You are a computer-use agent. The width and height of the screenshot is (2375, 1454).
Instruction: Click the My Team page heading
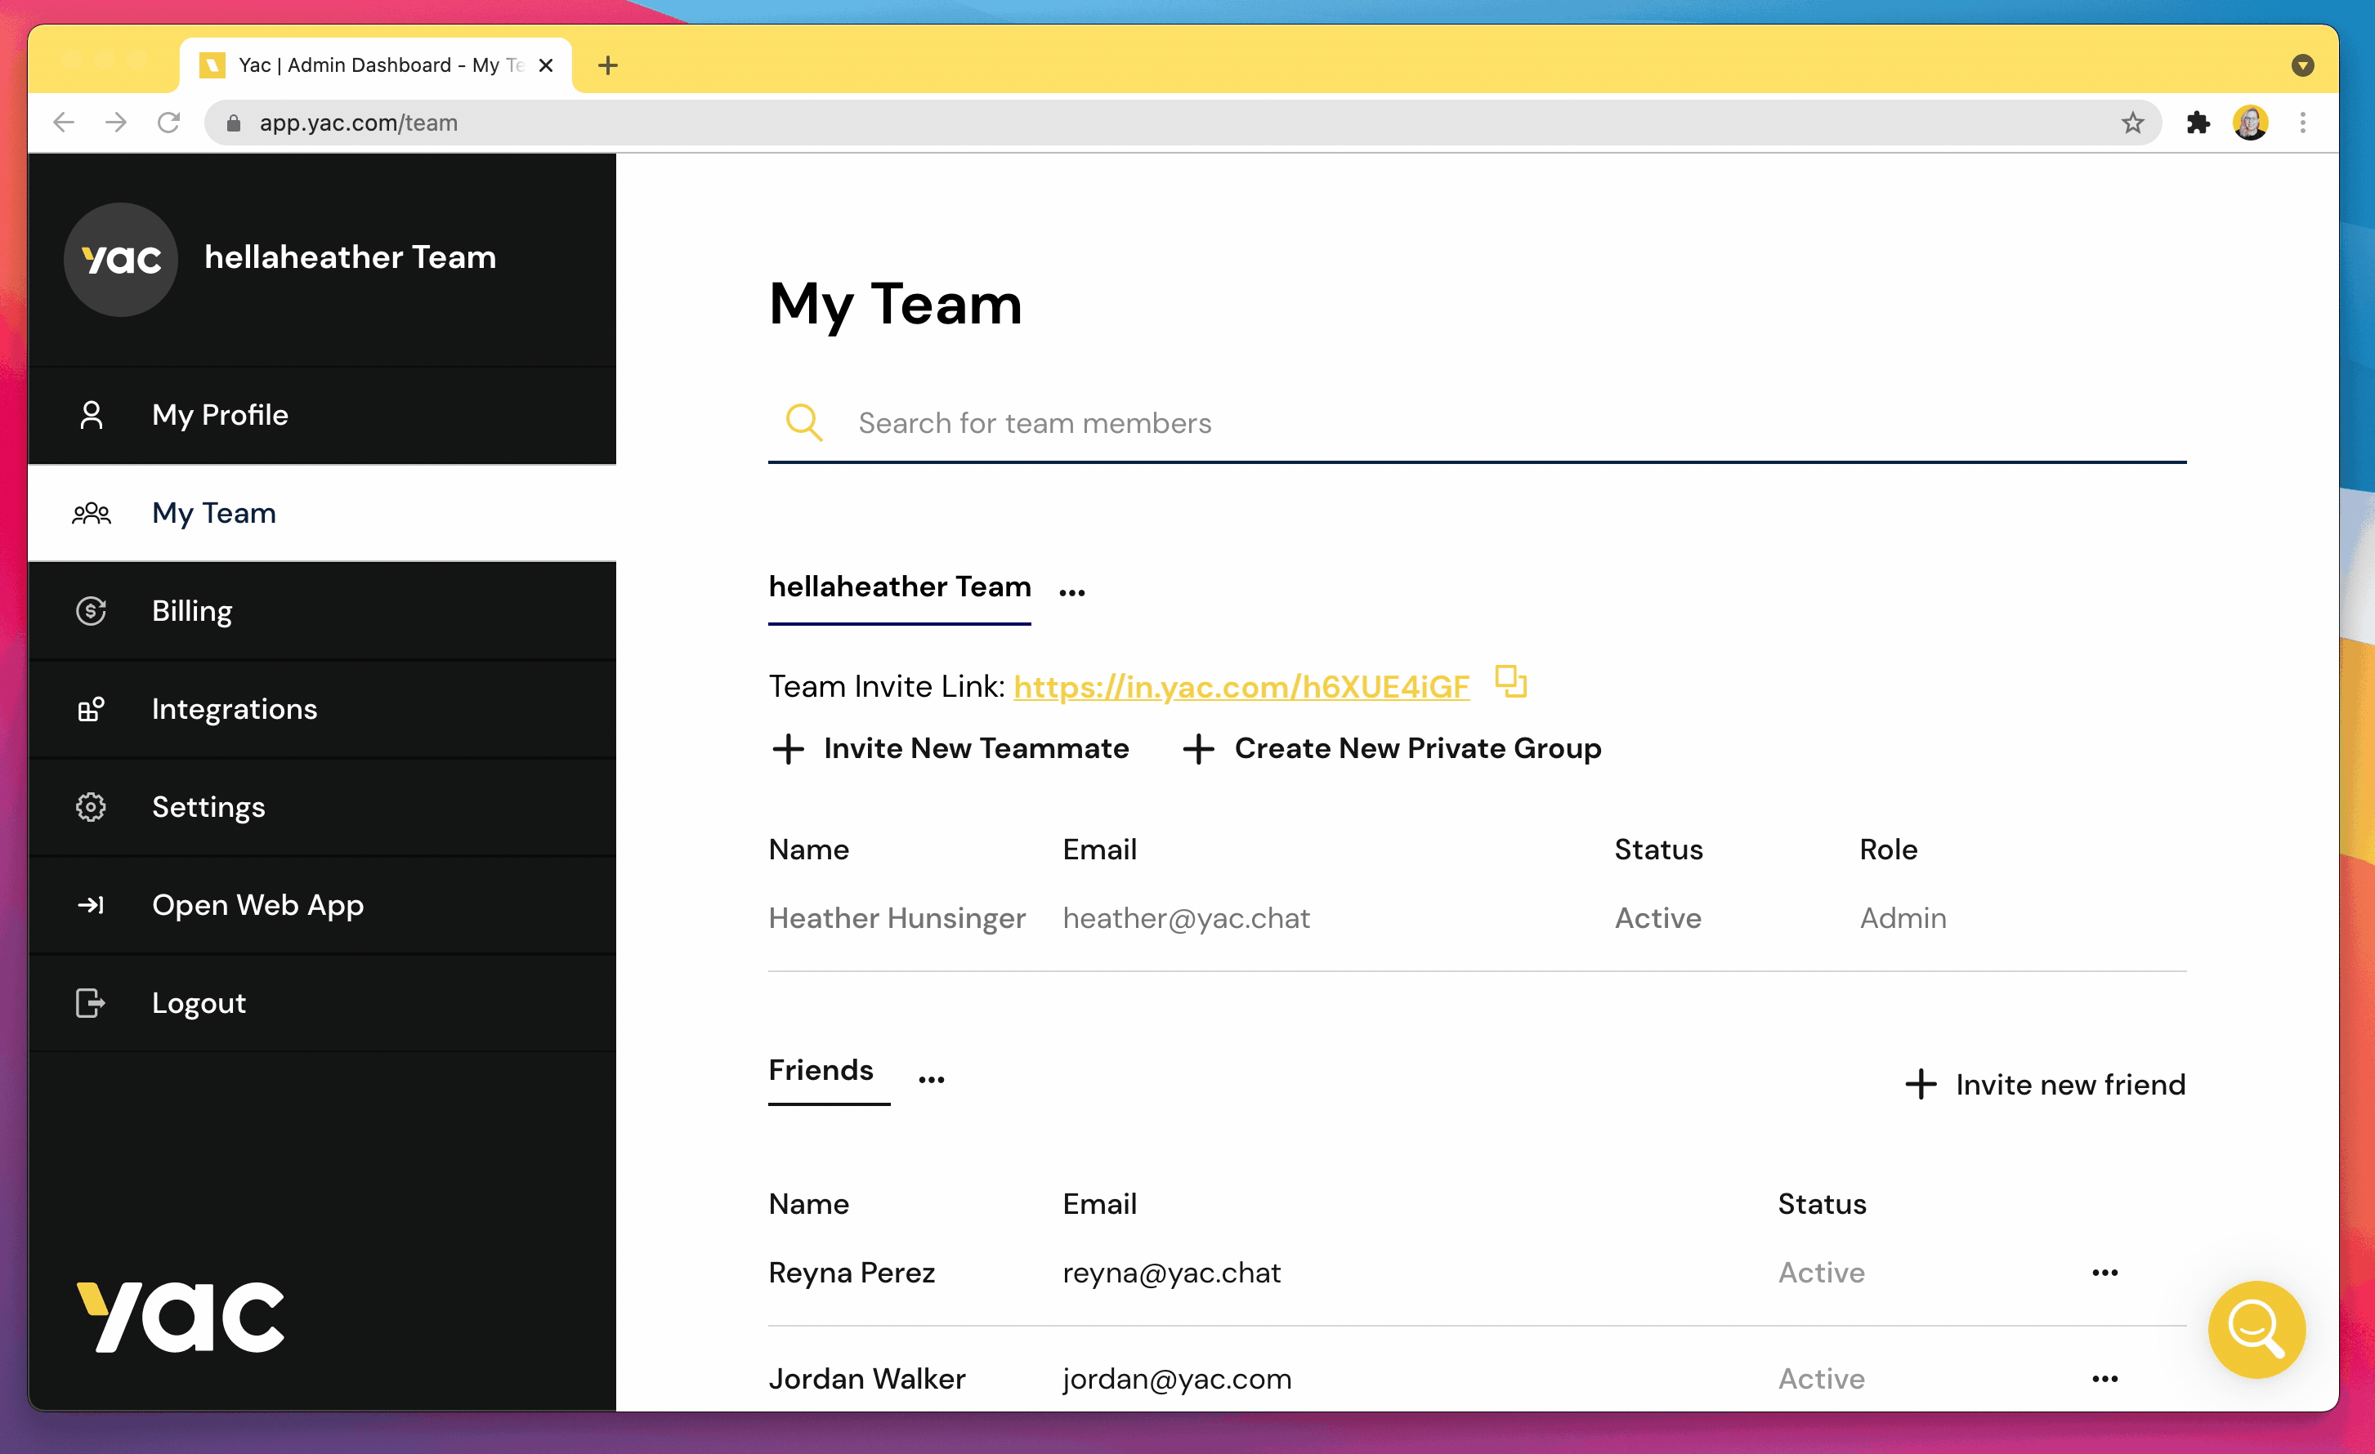point(896,304)
